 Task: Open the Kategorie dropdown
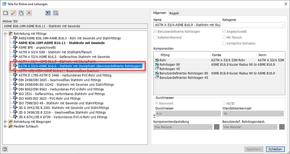(254, 25)
